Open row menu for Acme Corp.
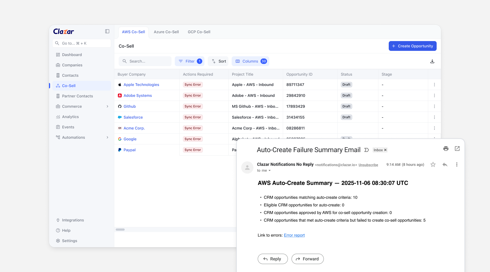 434,128
